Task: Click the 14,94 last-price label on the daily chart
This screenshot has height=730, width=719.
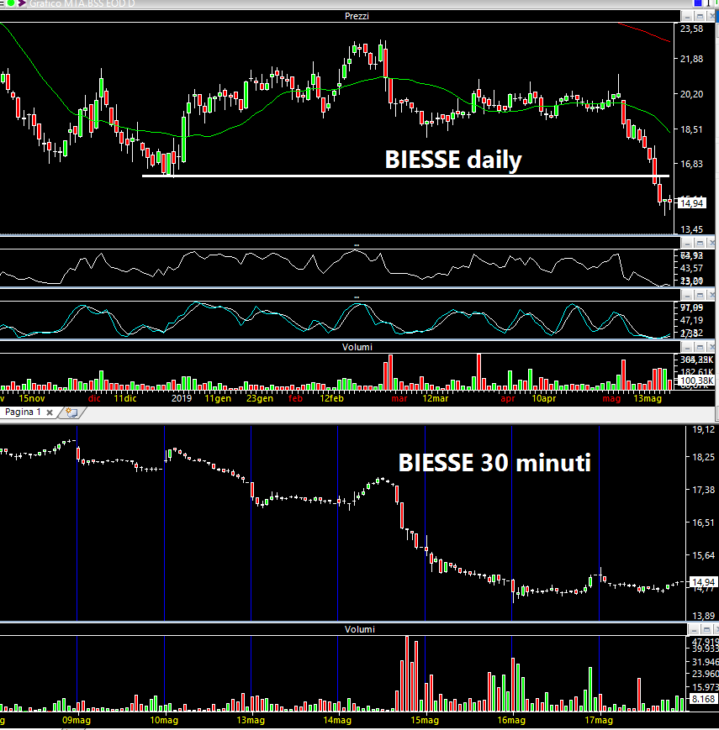Action: pos(691,203)
